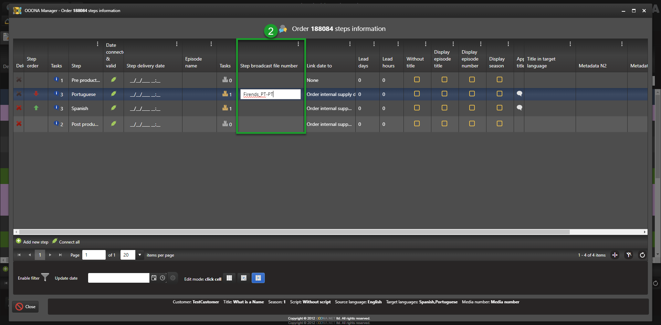Refresh the steps grid
The height and width of the screenshot is (325, 661).
pos(642,255)
